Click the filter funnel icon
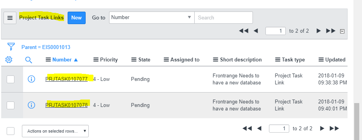 click(11, 47)
